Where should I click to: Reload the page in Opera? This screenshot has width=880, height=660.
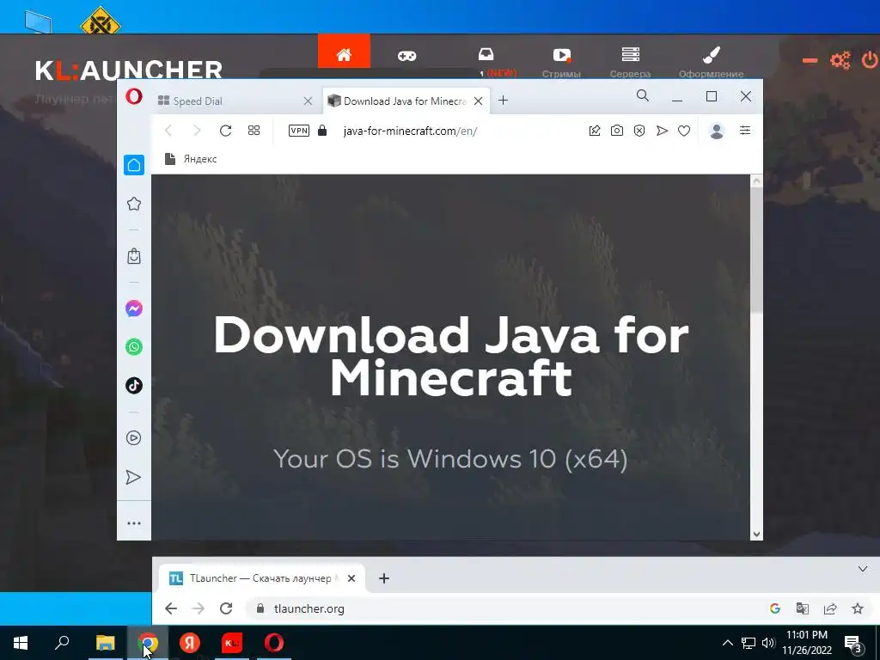(226, 131)
